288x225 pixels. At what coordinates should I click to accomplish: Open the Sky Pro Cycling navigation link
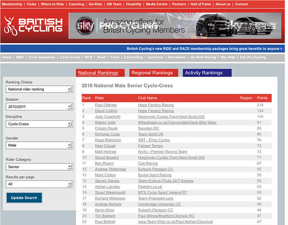coord(253,57)
